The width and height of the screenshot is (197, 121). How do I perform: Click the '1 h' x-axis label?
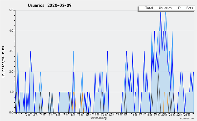(20, 114)
